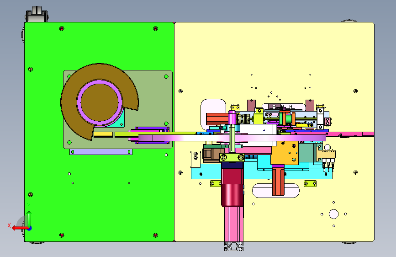396x257 pixels.
Task: Select the teal green block beside orange block
Action: click(306, 153)
